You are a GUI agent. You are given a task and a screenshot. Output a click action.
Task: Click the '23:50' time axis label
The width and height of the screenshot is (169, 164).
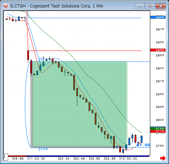click(95, 159)
